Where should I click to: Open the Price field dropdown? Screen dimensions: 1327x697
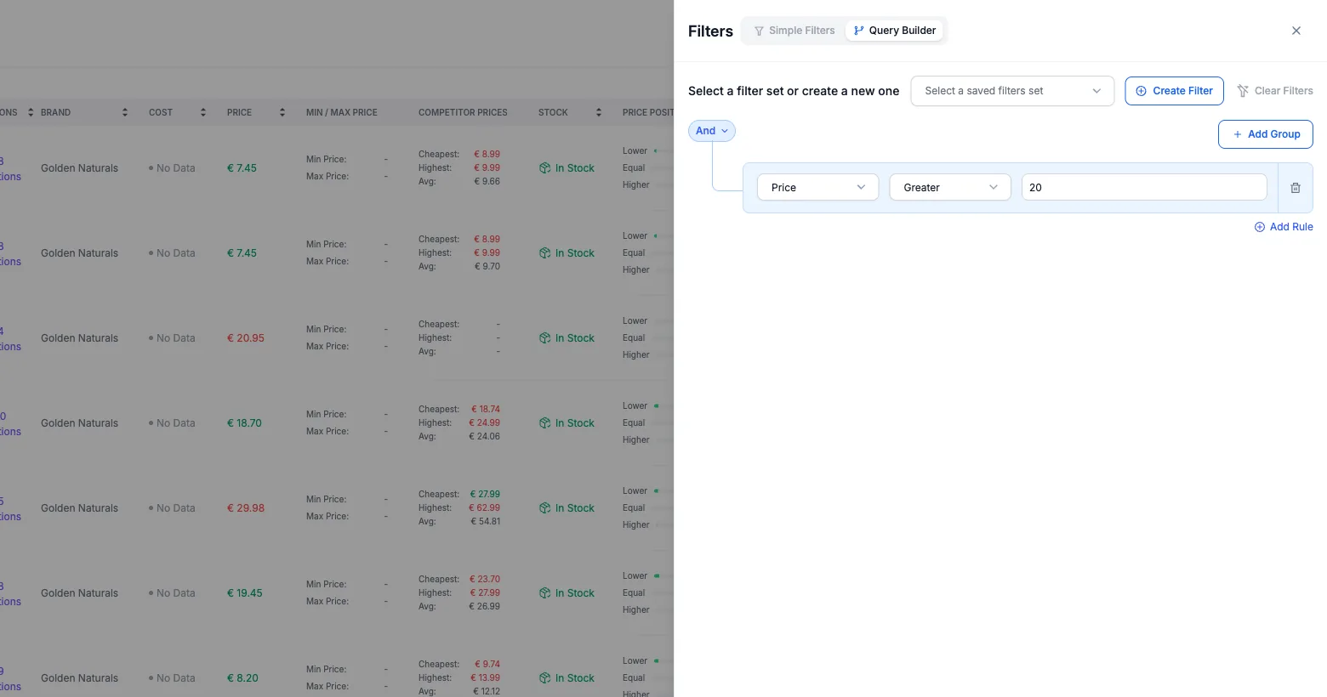pos(817,187)
